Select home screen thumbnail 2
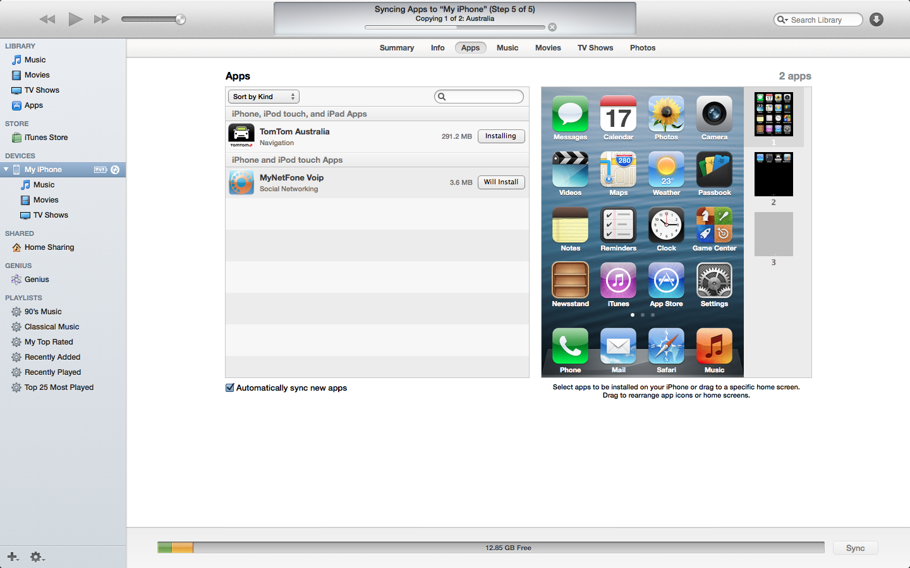Image resolution: width=910 pixels, height=568 pixels. pyautogui.click(x=773, y=174)
